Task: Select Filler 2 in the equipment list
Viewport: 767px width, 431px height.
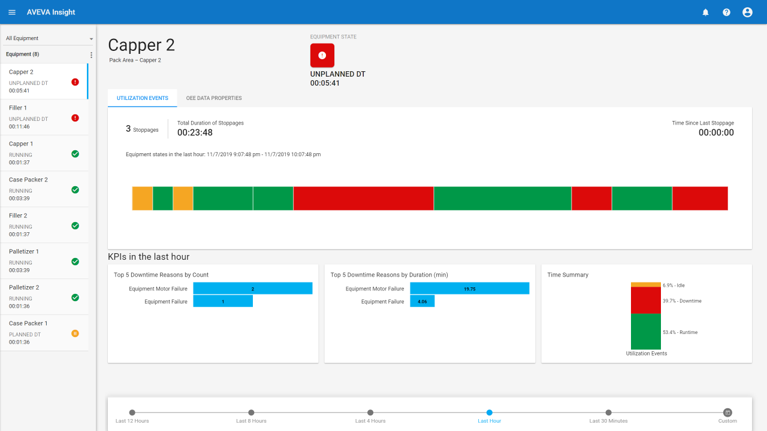Action: point(44,225)
